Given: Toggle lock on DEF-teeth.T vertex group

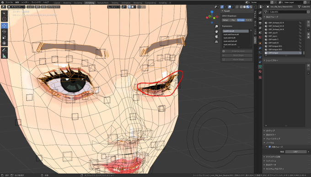Looking at the screenshot, I should click(x=300, y=40).
